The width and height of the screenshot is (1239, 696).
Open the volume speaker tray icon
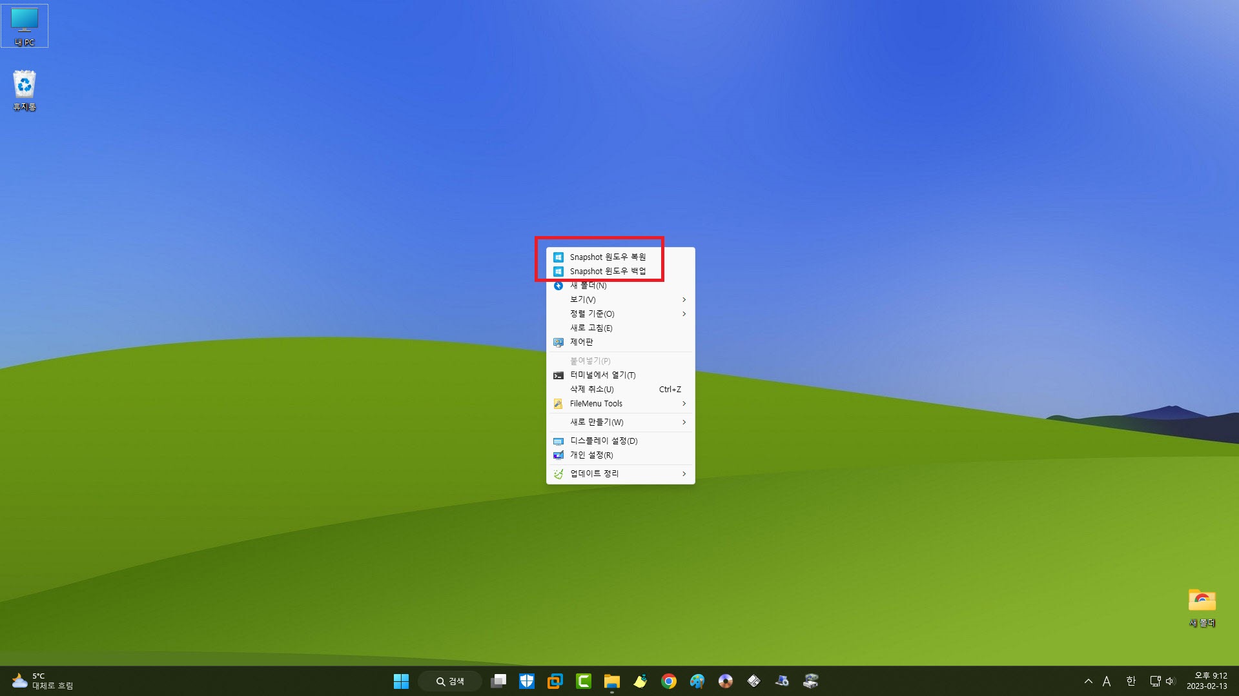(x=1171, y=681)
